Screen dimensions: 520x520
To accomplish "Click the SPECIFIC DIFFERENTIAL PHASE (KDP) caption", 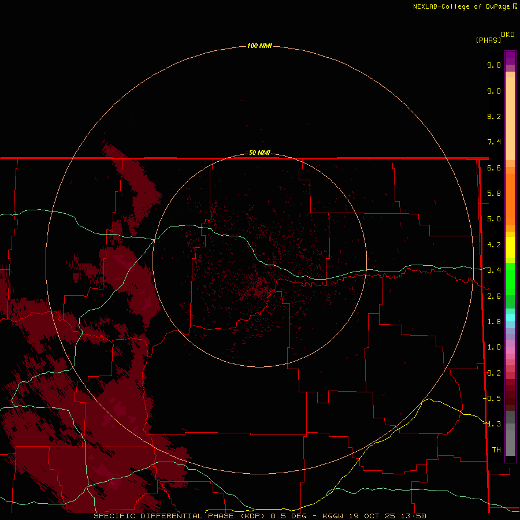I will [179, 516].
